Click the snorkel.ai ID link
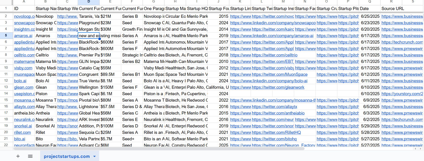Image resolution: width=424 pixels, height=161 pixels. tap(23, 126)
